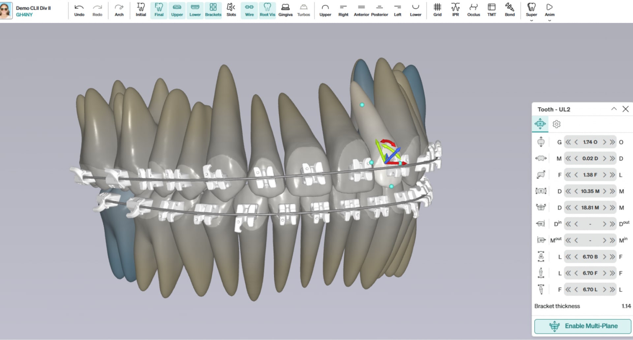Click the Arch tool icon
Screen dimensions: 633x340
119,10
